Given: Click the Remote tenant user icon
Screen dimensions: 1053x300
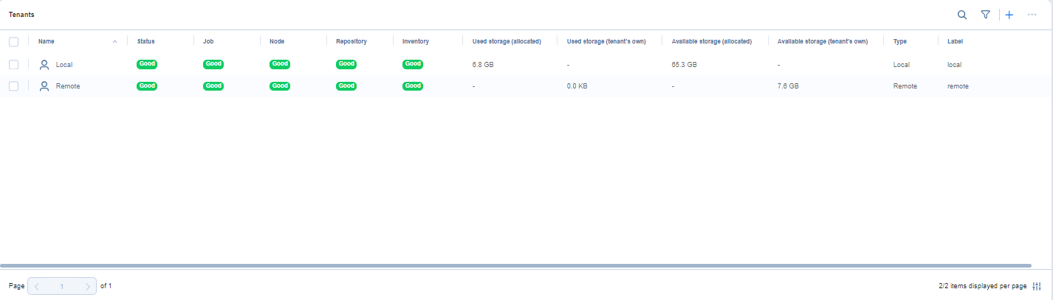Looking at the screenshot, I should tap(44, 86).
